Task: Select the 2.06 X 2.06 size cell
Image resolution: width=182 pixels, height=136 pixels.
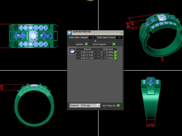Action: coord(87,52)
